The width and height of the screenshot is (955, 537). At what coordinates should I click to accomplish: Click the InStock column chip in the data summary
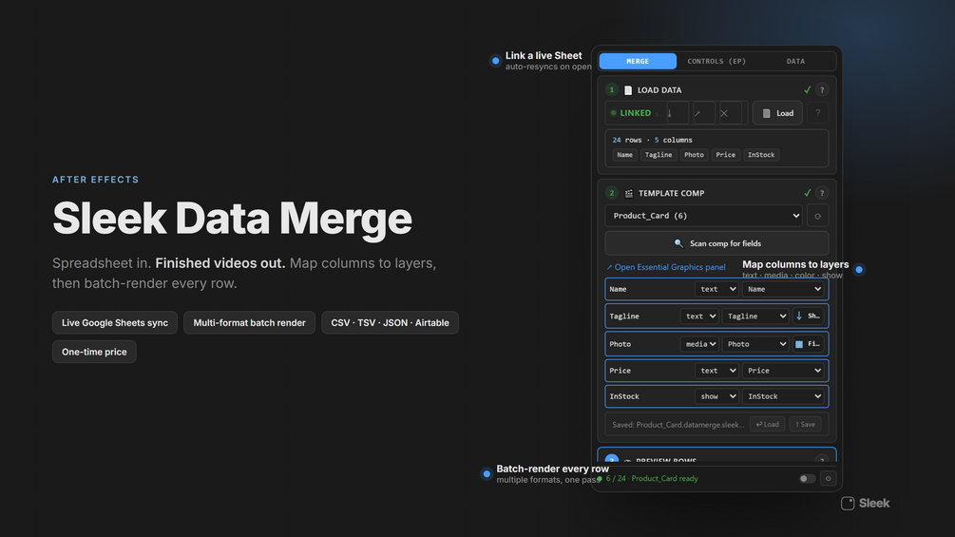(x=761, y=155)
